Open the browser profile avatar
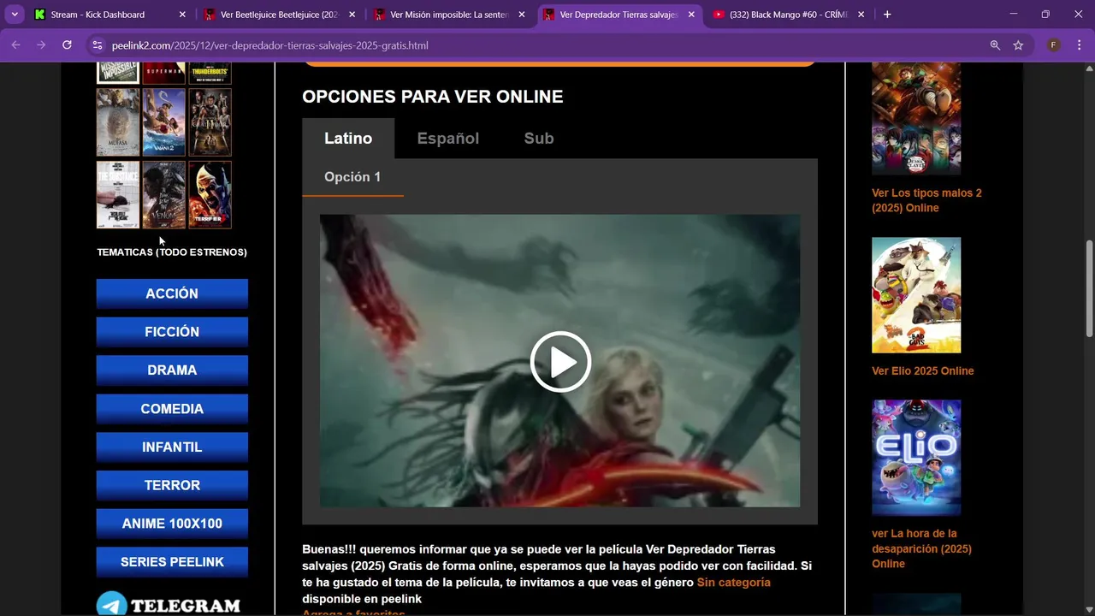 [x=1054, y=45]
